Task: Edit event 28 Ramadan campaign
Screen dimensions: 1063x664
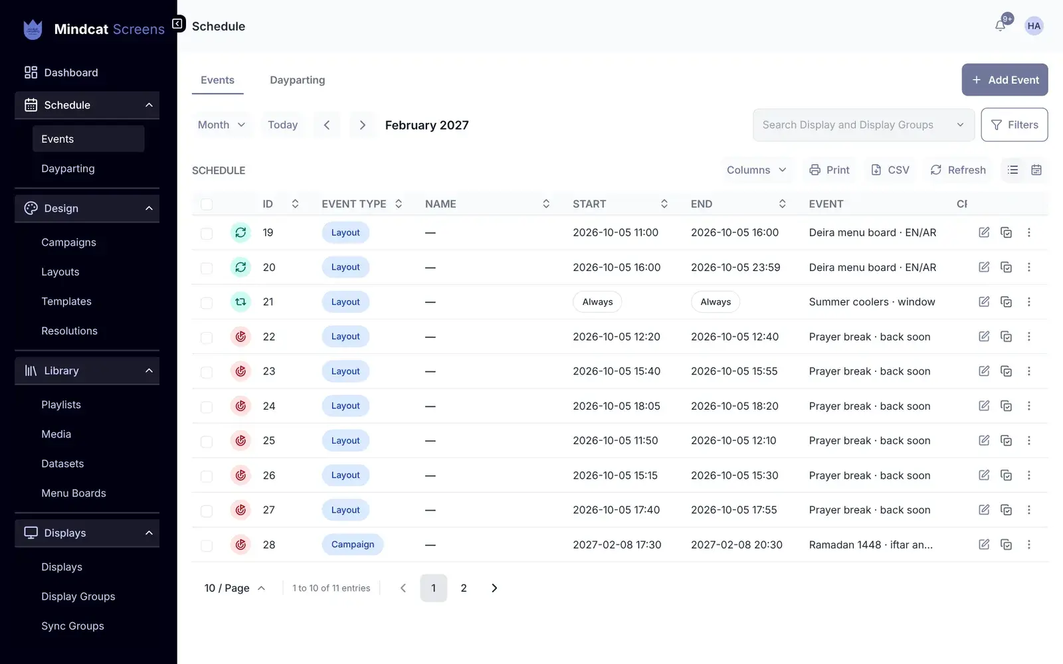Action: tap(984, 544)
